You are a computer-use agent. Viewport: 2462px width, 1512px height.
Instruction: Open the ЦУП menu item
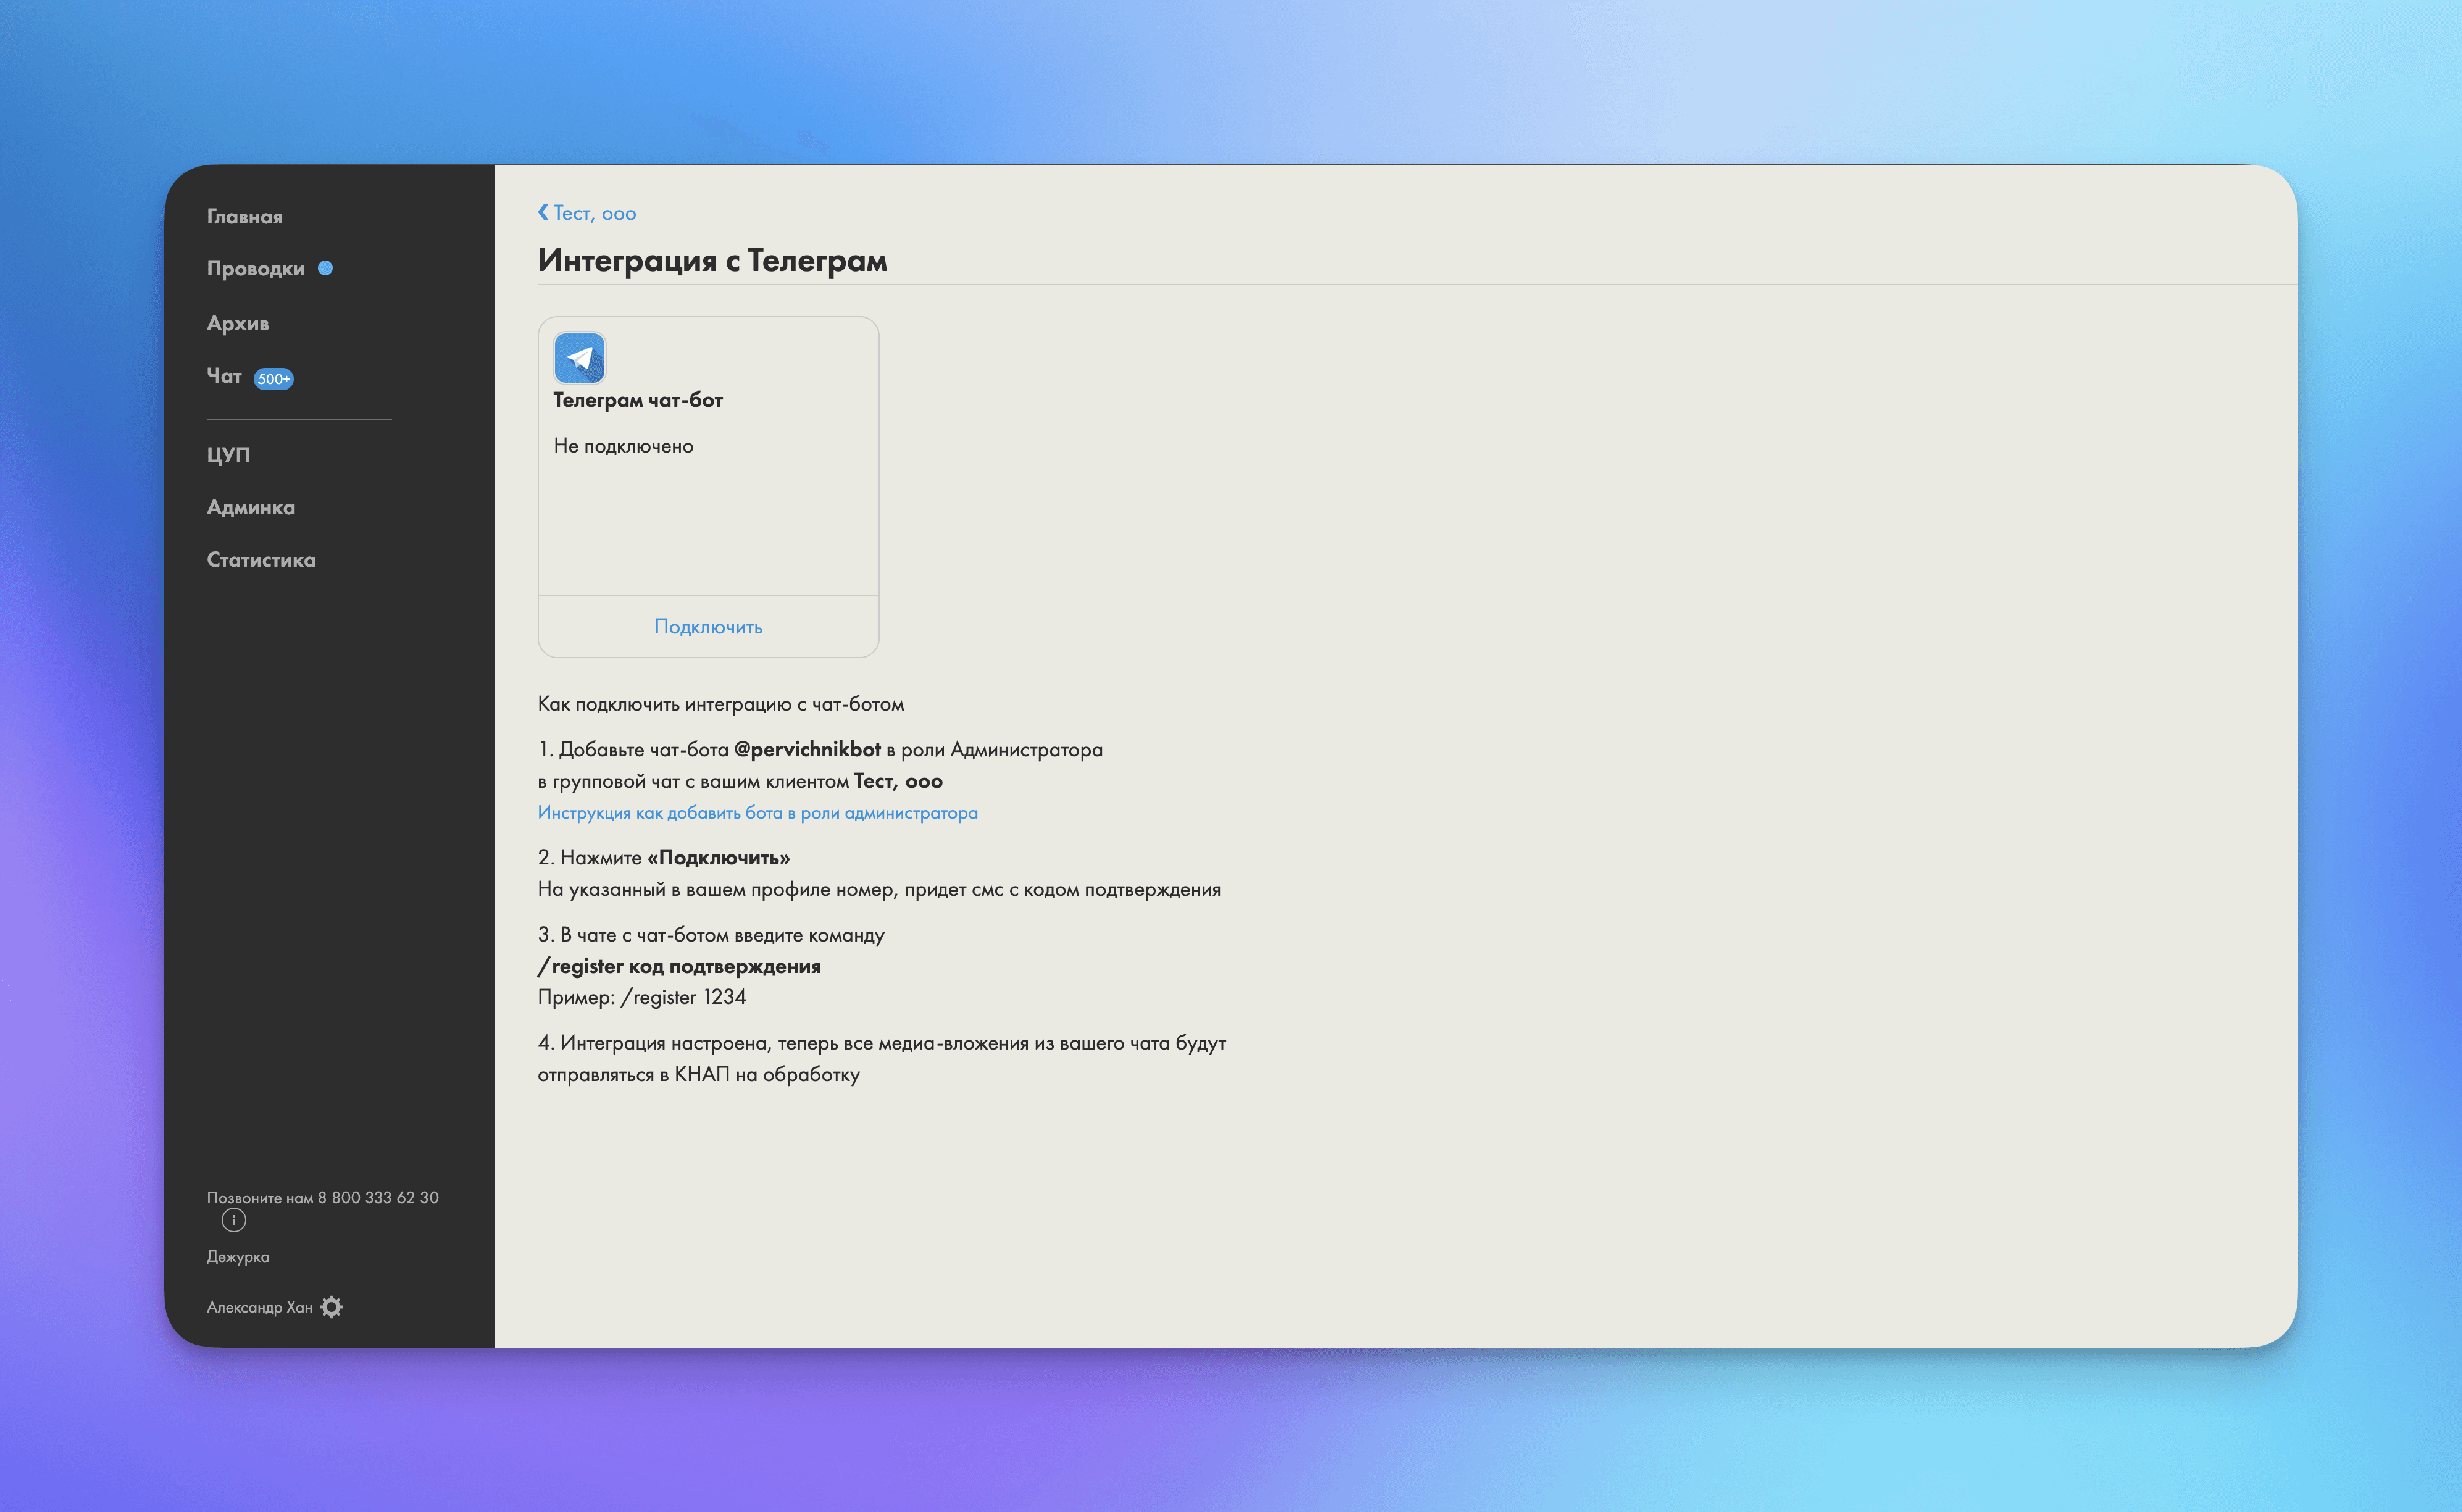[x=228, y=455]
